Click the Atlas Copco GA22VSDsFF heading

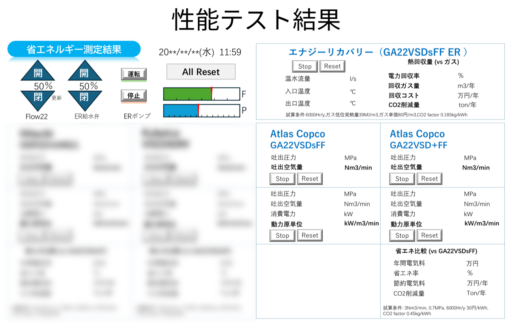click(x=298, y=139)
